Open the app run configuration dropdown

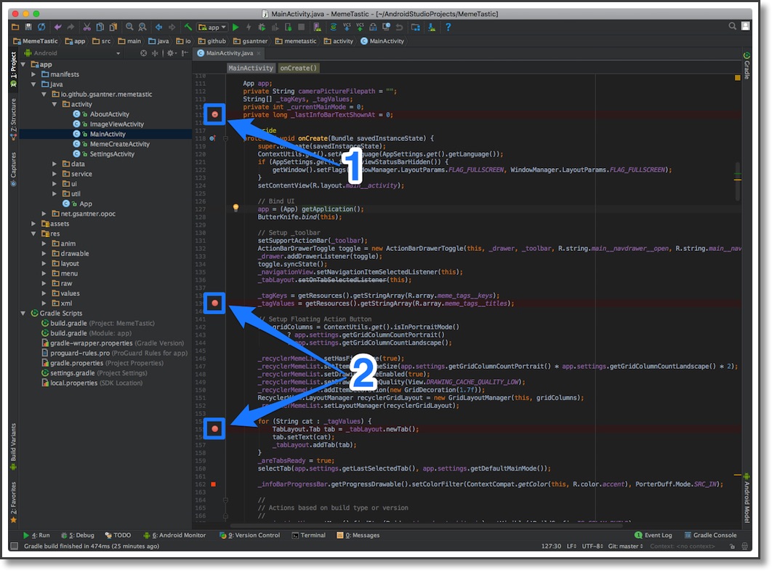click(x=213, y=27)
